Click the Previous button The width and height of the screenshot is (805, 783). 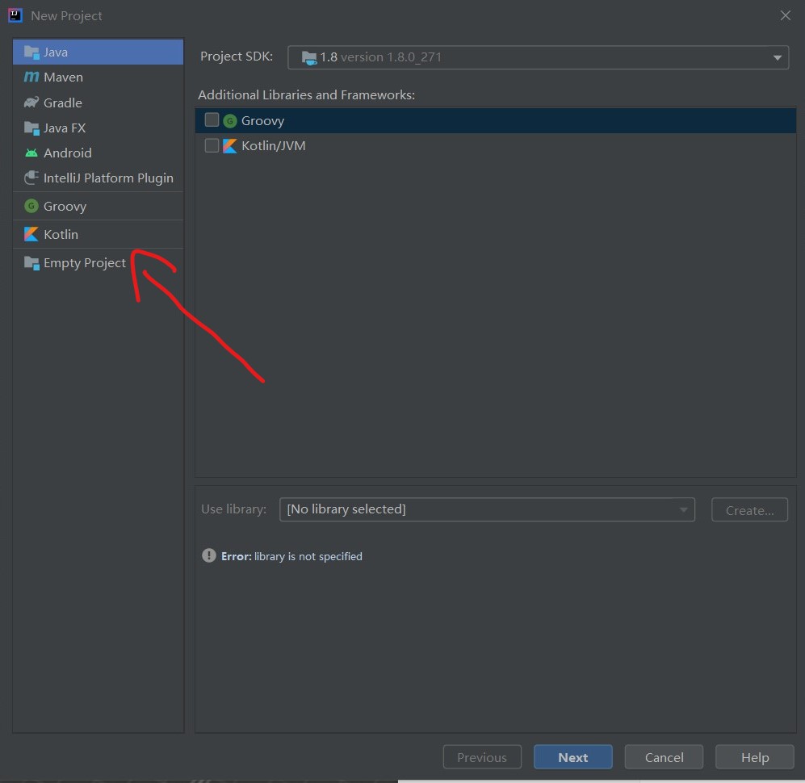click(x=482, y=757)
